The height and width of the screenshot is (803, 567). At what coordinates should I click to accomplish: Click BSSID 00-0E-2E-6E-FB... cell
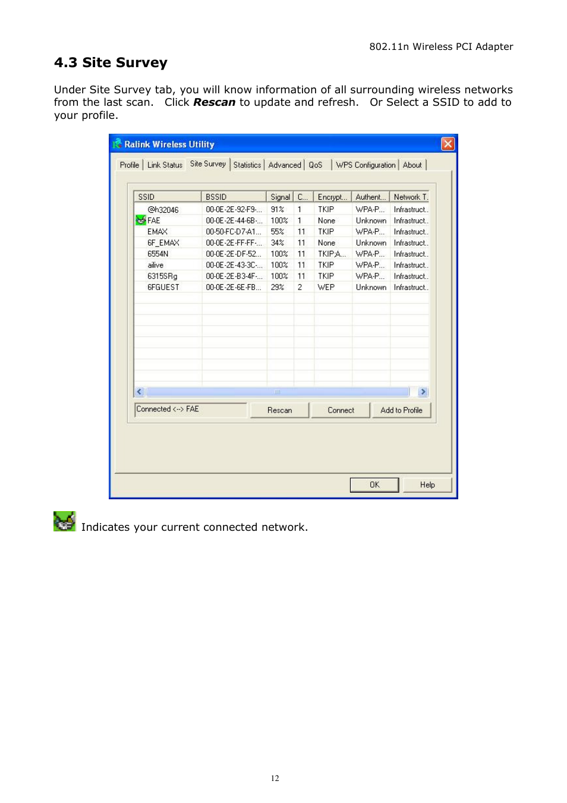pyautogui.click(x=234, y=287)
